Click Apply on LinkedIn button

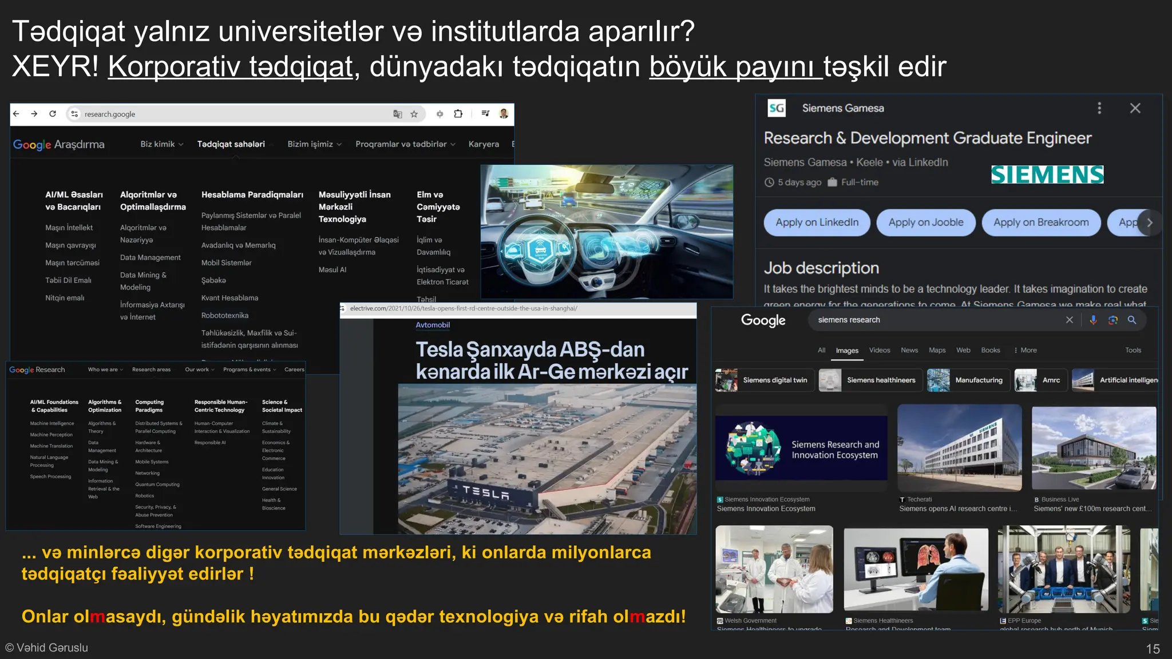pos(817,223)
